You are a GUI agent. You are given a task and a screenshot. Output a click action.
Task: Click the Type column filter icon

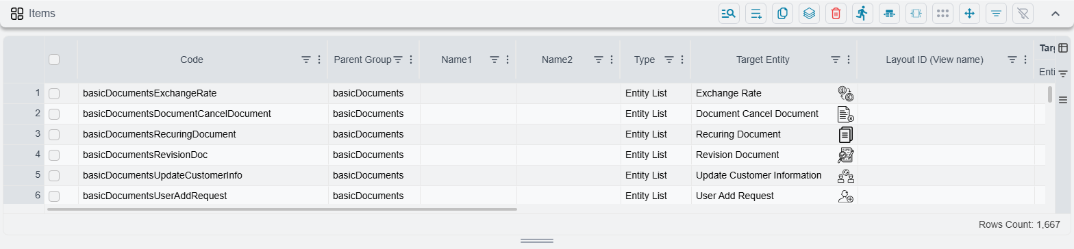[x=669, y=60]
